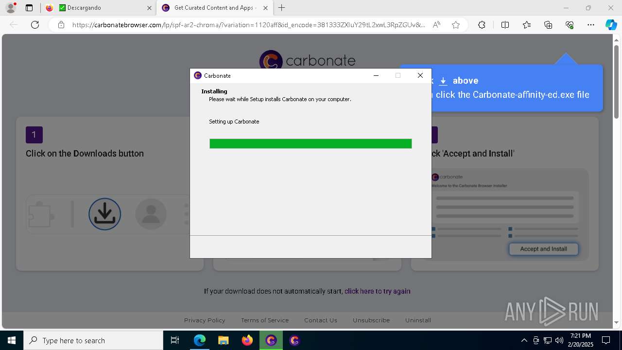The image size is (622, 350).
Task: Minimize the Carbonate installer window
Action: click(x=376, y=75)
